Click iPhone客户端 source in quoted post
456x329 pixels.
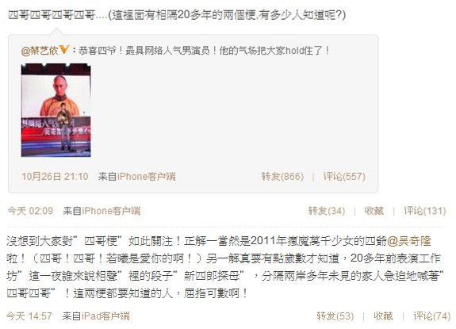tap(146, 176)
